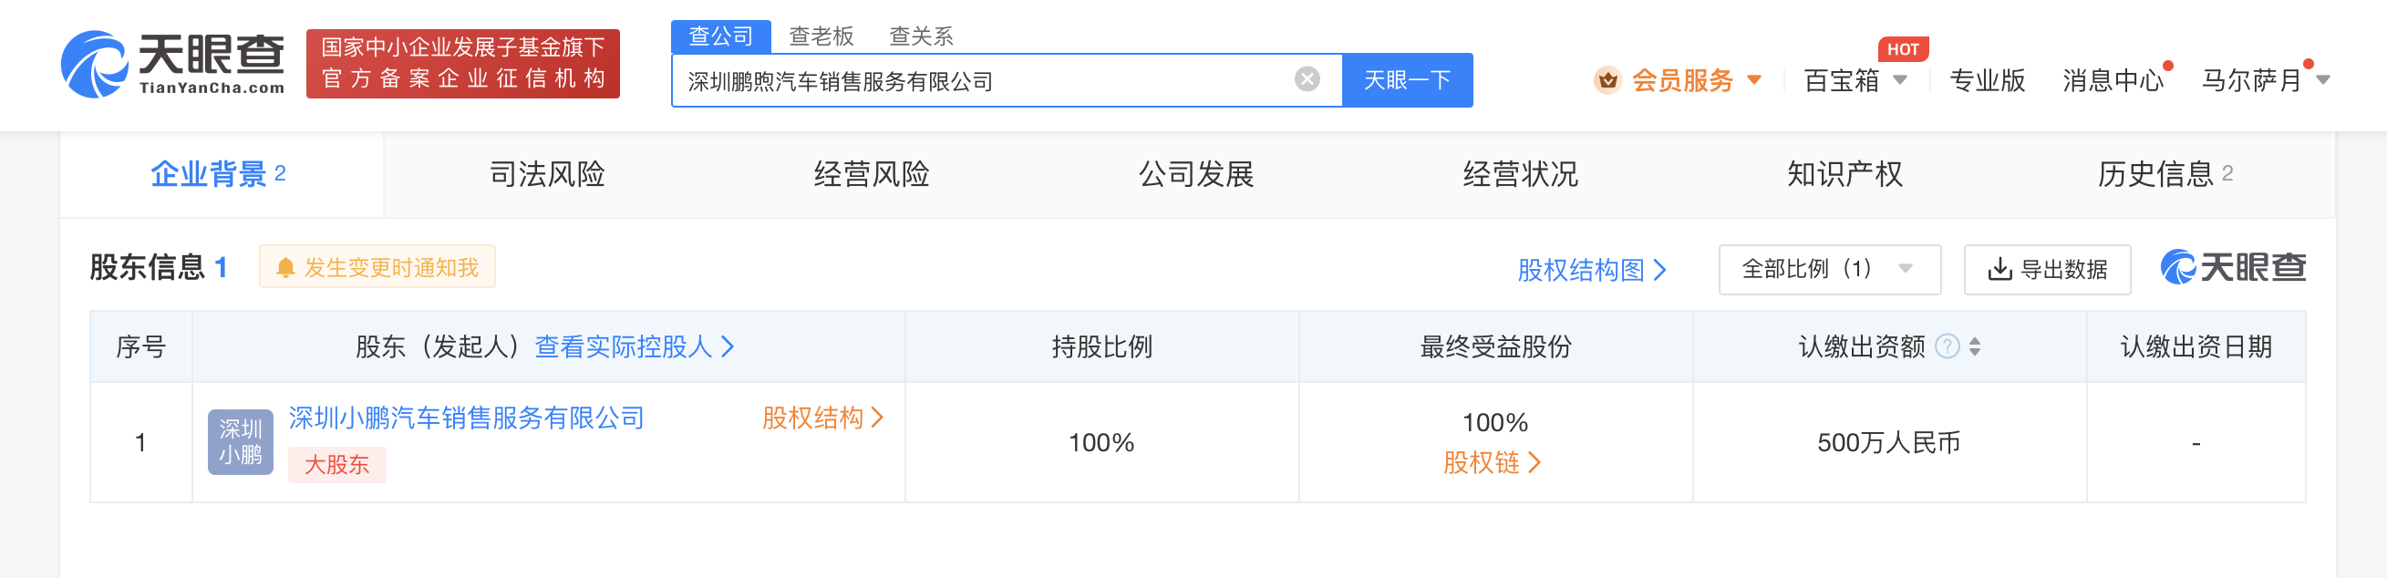Viewport: 2387px width, 578px height.
Task: Clear the search box with the X icon
Action: (x=1307, y=79)
